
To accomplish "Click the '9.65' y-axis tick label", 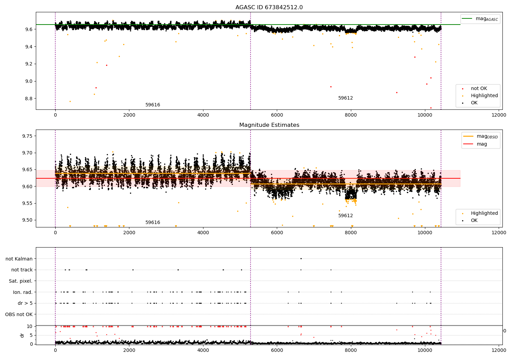I will 28,170.
